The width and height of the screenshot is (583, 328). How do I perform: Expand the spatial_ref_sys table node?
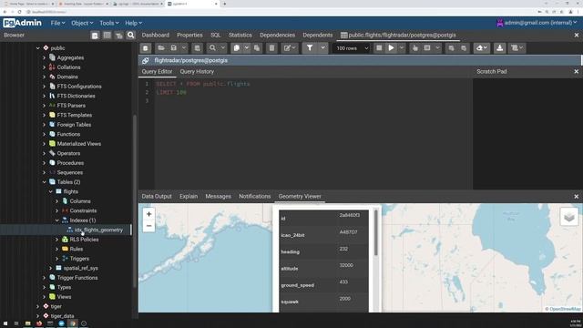coord(51,268)
